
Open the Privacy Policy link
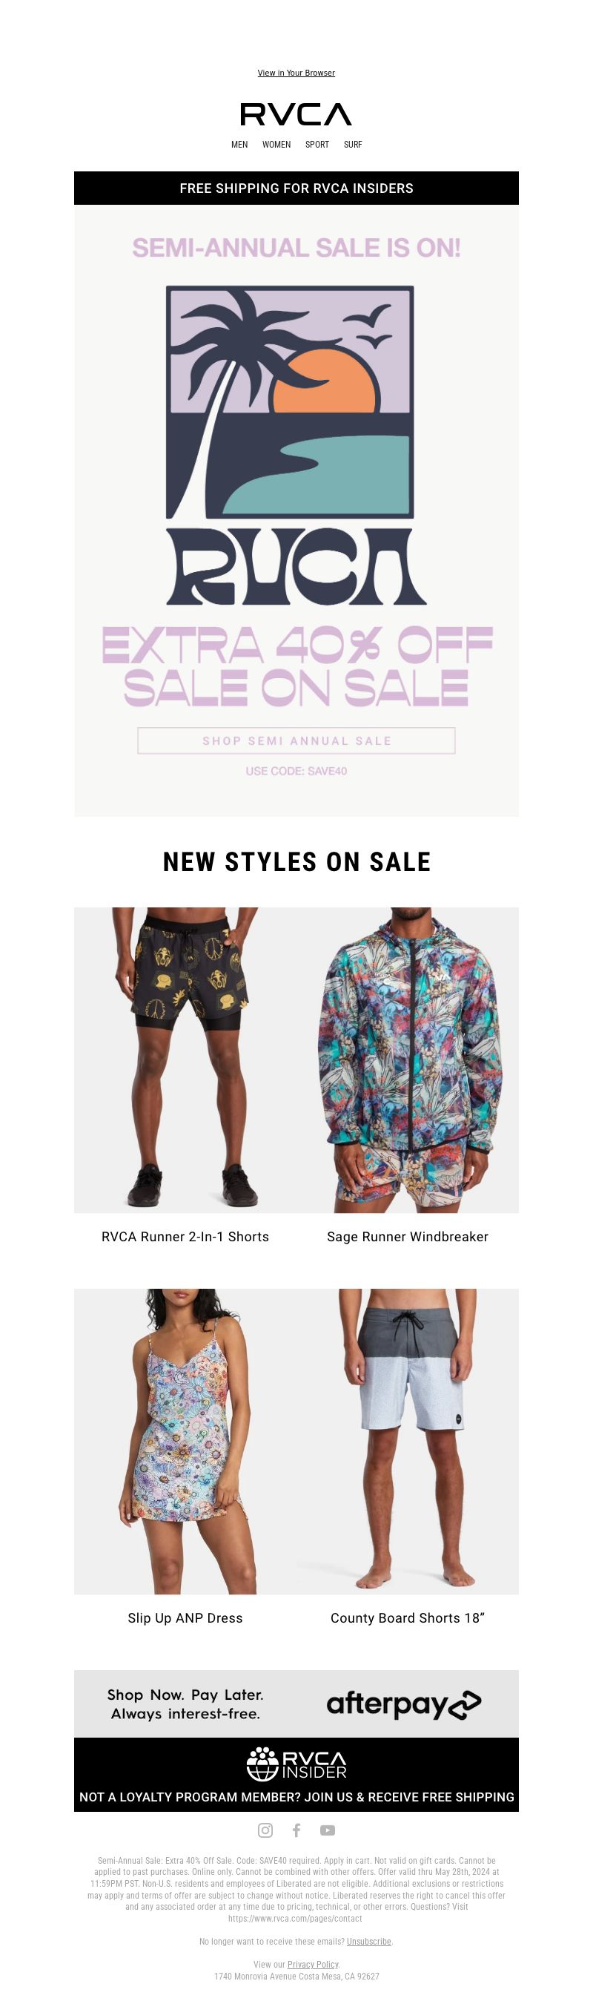point(314,1965)
